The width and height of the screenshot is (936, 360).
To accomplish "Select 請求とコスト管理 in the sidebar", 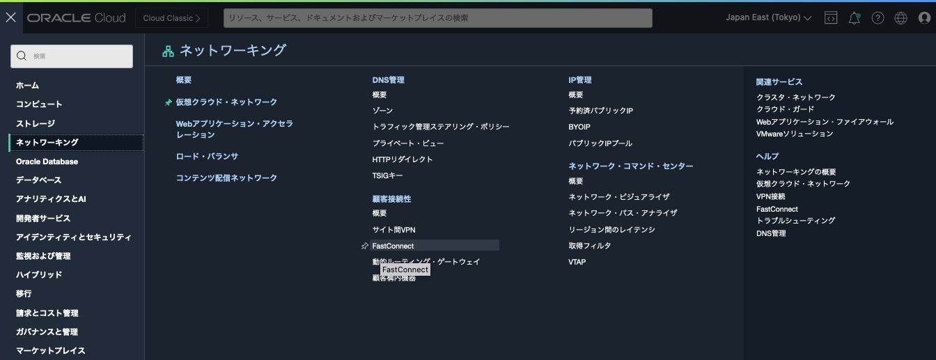I will [47, 313].
